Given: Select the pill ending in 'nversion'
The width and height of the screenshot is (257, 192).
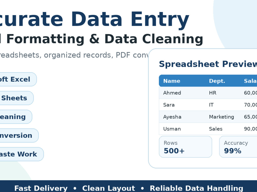Looking at the screenshot, I should click(x=19, y=135).
